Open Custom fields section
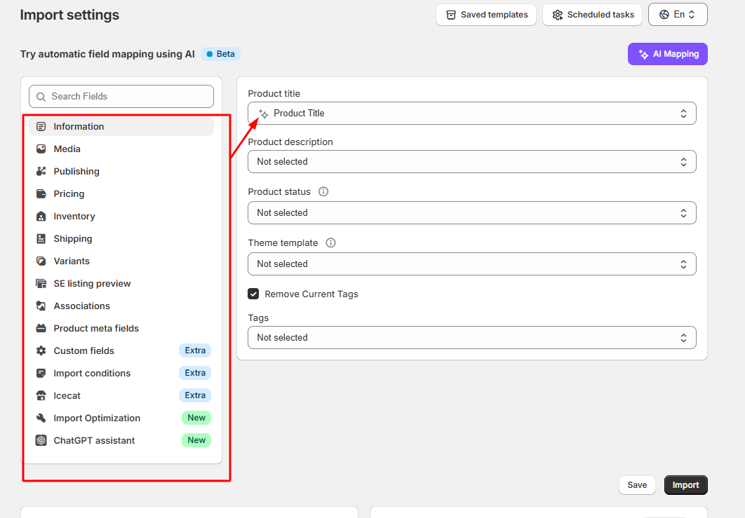745x518 pixels. (x=121, y=351)
